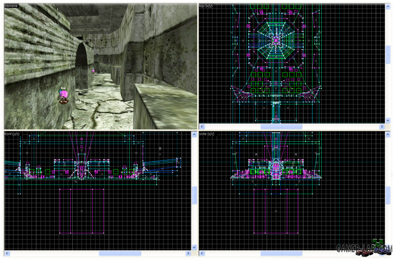Click horizontal scrollbar thumb in side view

click(281, 253)
